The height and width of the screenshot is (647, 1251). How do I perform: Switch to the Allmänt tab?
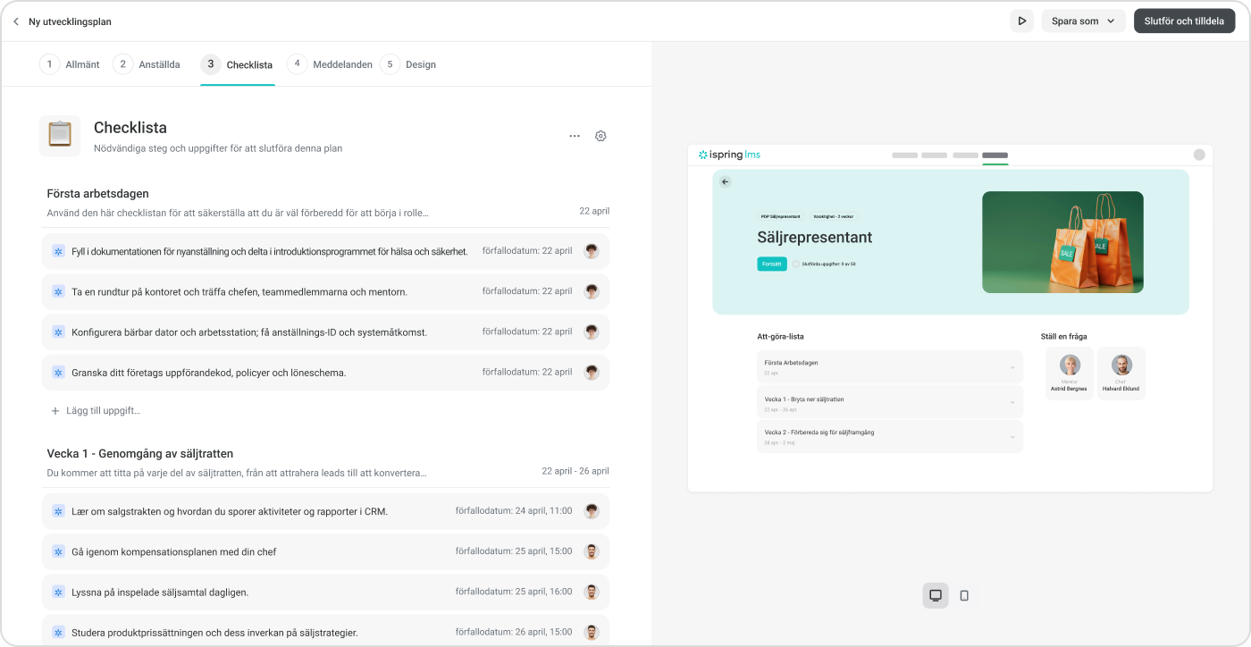[70, 64]
